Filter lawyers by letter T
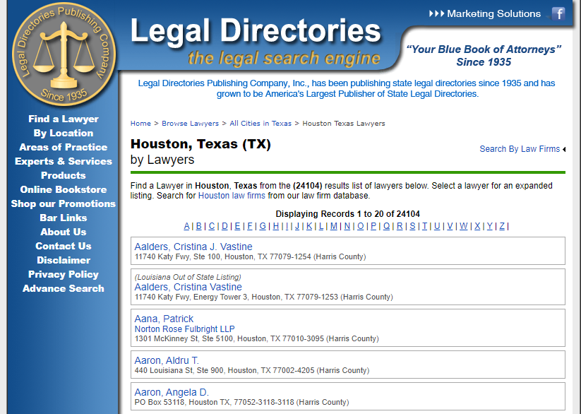 click(x=425, y=226)
